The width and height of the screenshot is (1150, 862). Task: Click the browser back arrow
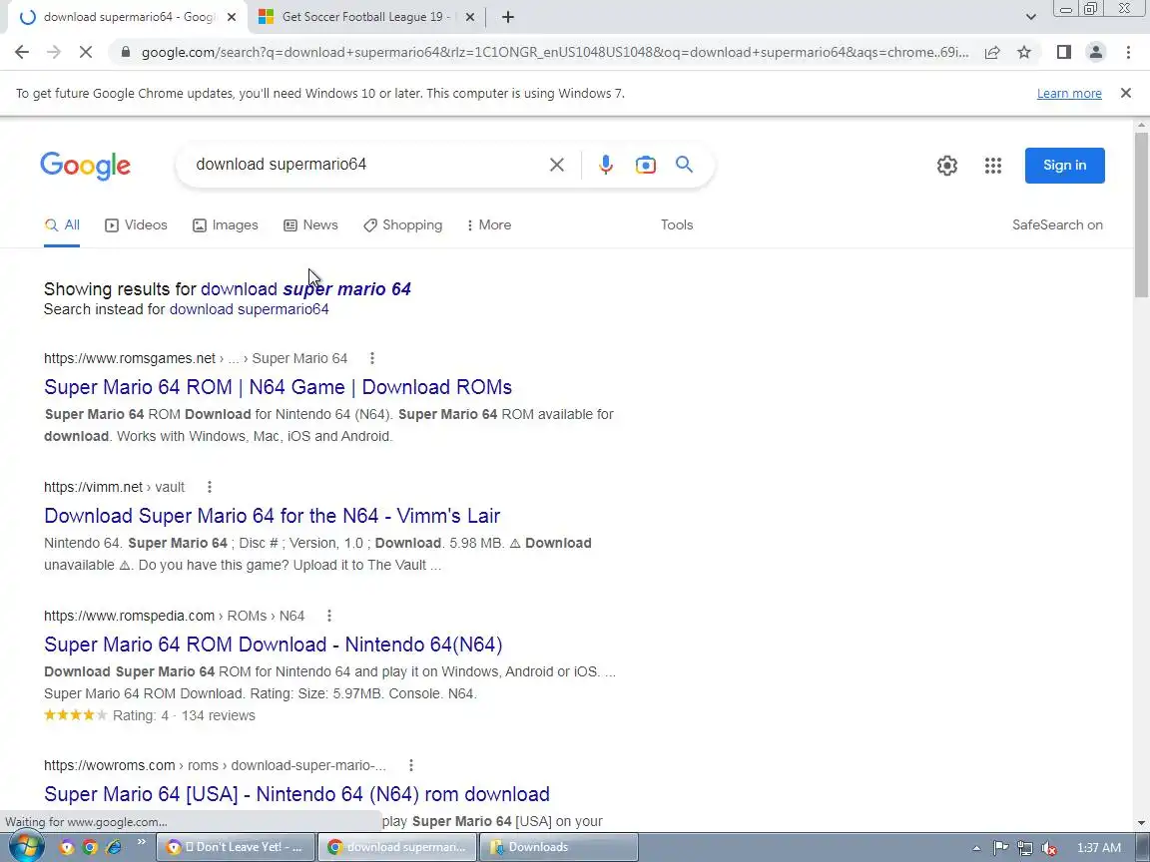point(22,52)
